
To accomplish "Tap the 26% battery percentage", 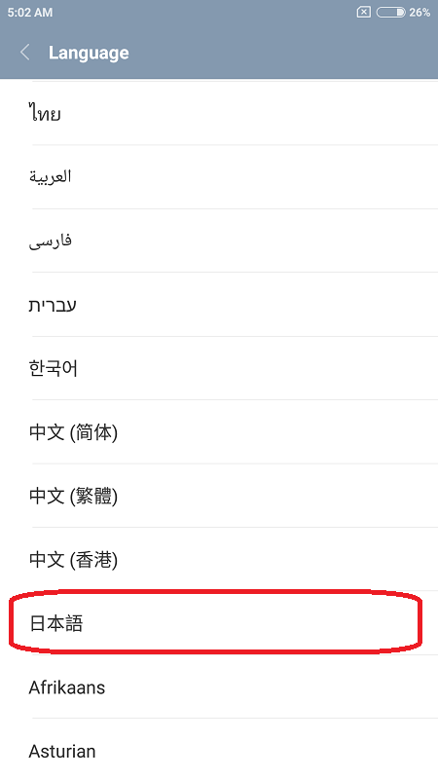I will pyautogui.click(x=420, y=13).
